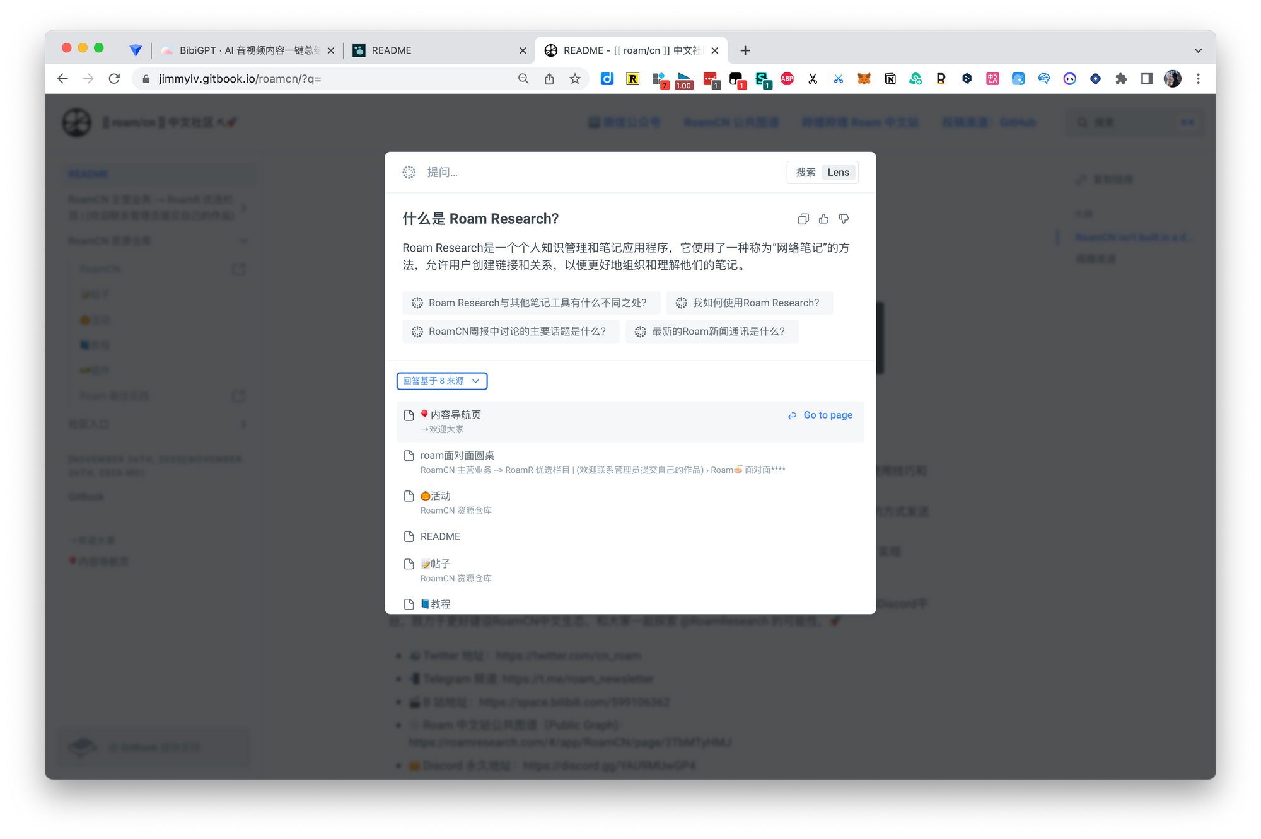Image resolution: width=1261 pixels, height=839 pixels.
Task: Switch to the 搜索 mode
Action: (805, 172)
